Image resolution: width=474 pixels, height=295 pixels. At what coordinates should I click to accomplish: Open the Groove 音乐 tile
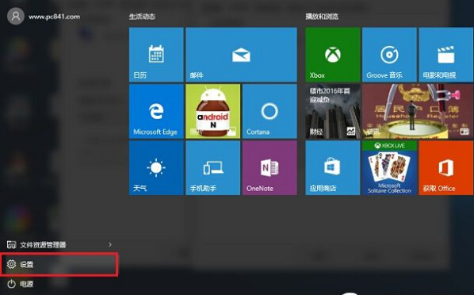tap(389, 55)
